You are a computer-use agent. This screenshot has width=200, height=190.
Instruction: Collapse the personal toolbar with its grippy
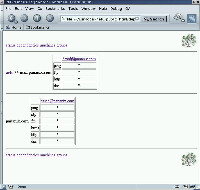(x=2, y=27)
